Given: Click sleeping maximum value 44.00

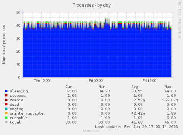Looking at the screenshot, I should pyautogui.click(x=170, y=91).
